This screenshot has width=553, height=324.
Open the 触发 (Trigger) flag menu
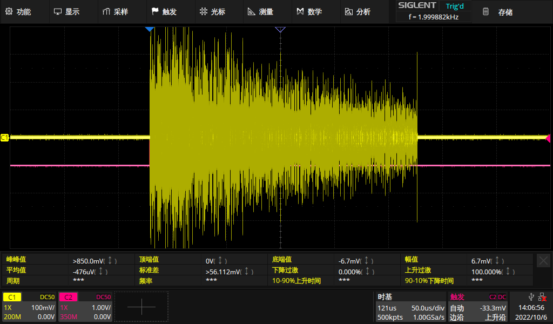tap(164, 12)
